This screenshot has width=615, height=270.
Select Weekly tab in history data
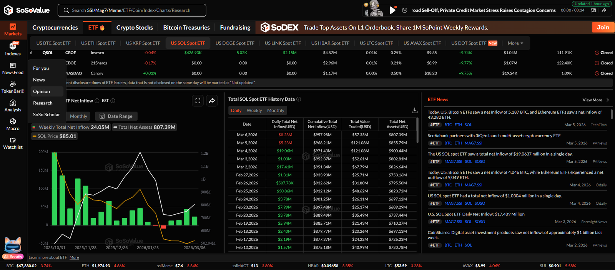[254, 111]
